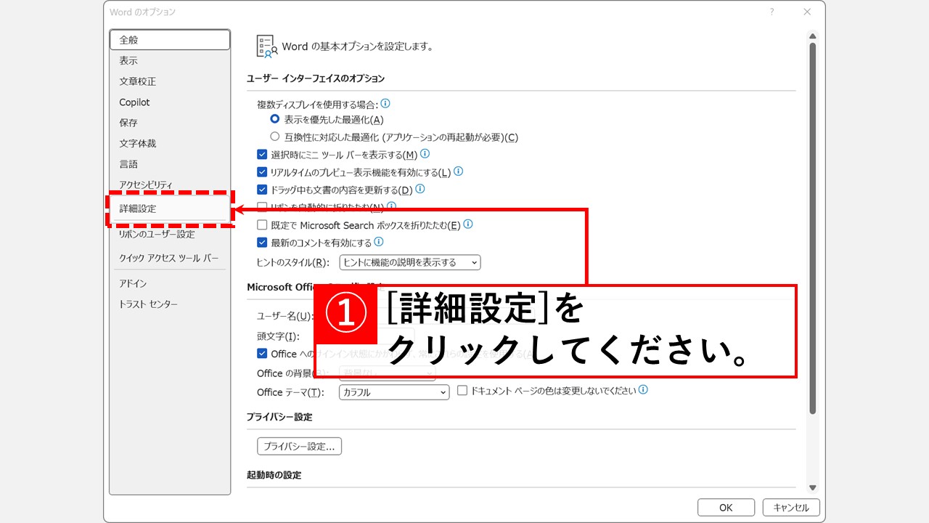Click info icon beside 最新のコメント option
929x523 pixels.
click(378, 242)
